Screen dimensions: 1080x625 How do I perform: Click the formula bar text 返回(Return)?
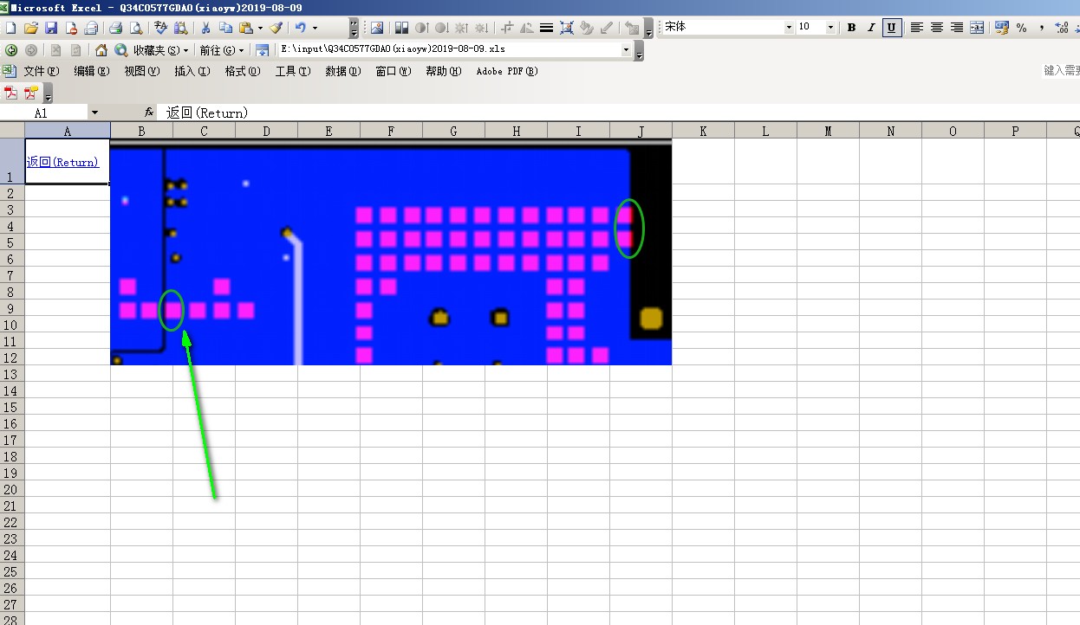coord(207,113)
